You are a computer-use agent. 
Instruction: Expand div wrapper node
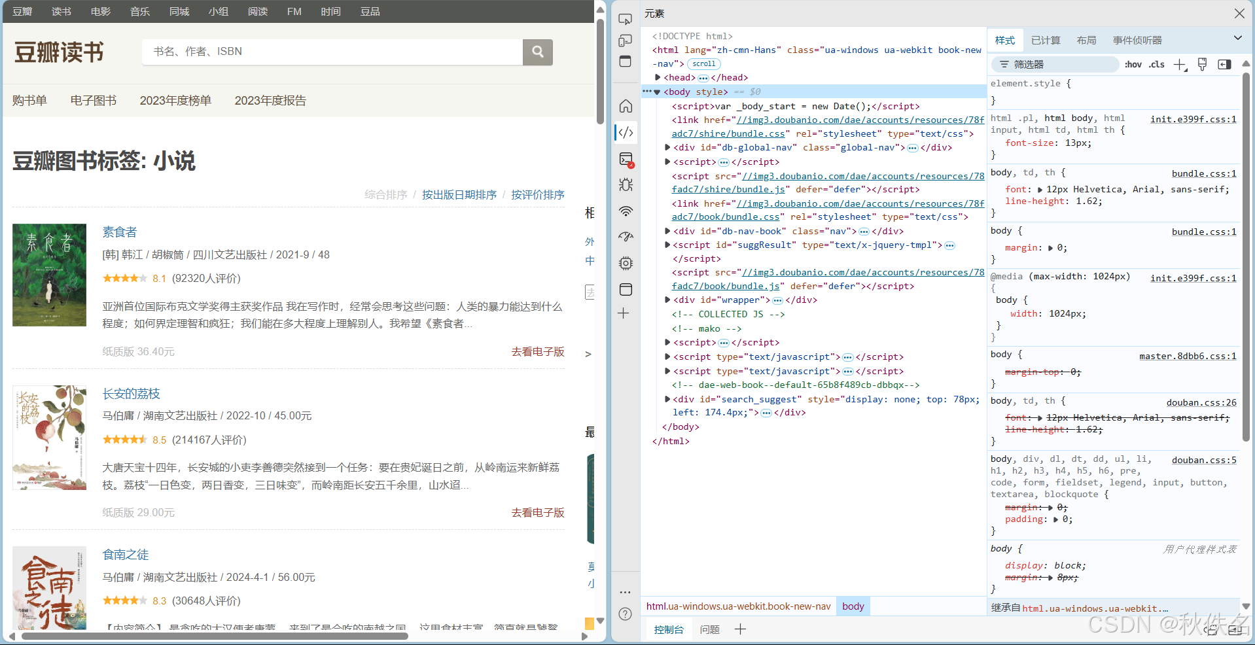coord(667,300)
